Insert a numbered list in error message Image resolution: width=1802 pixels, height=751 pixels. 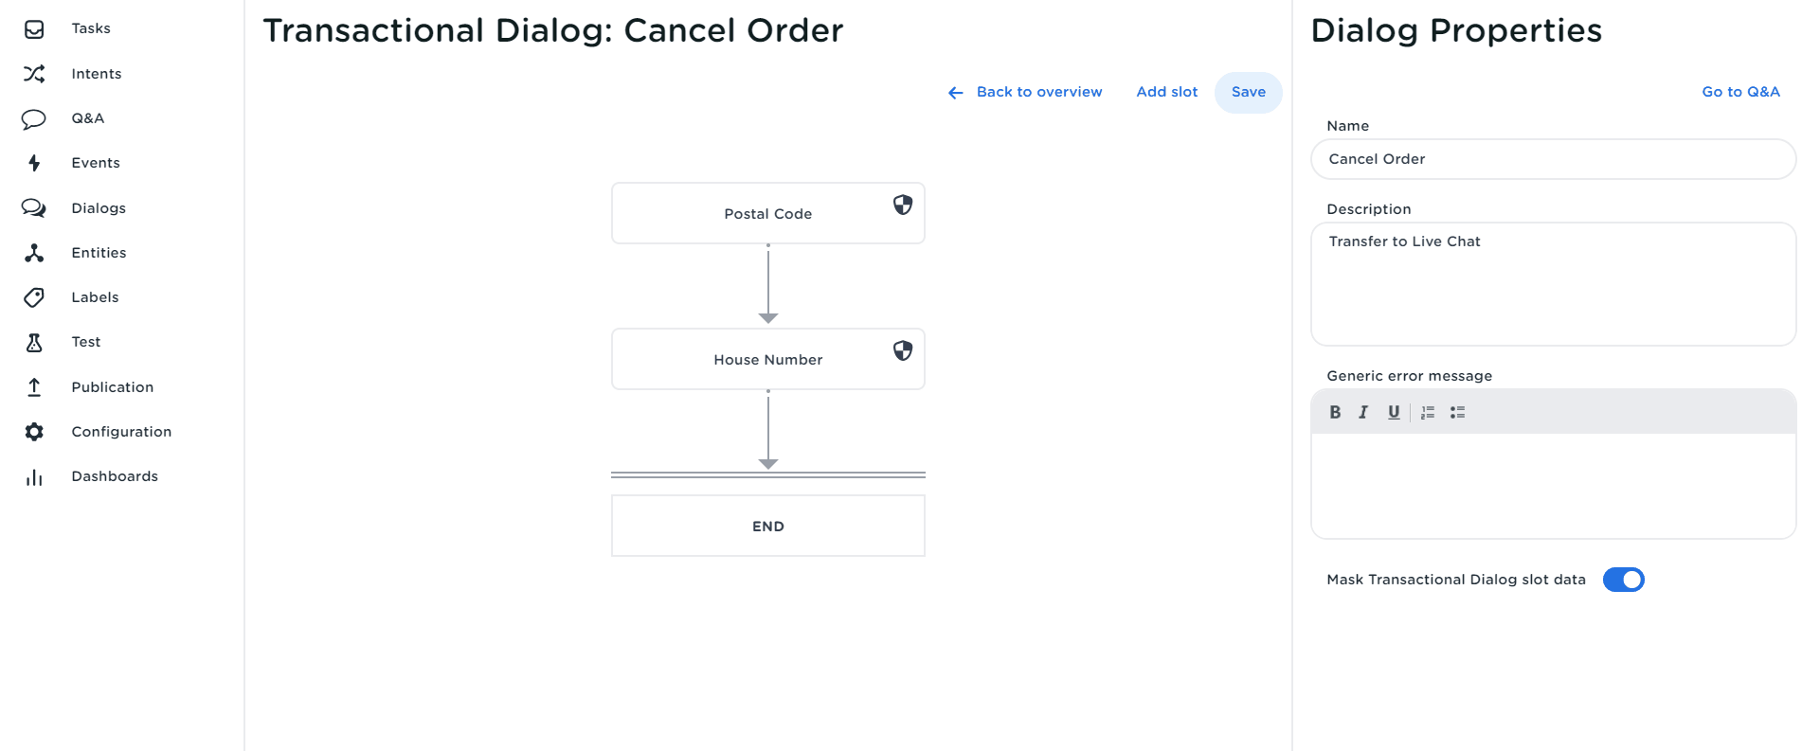tap(1427, 412)
